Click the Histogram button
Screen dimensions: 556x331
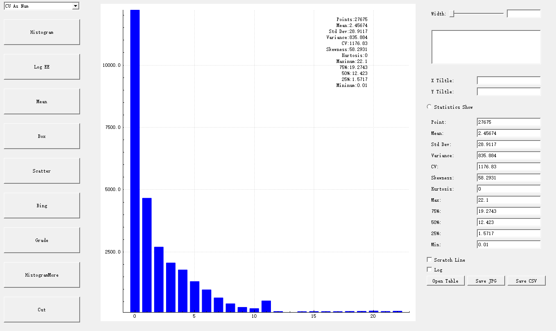coord(42,32)
